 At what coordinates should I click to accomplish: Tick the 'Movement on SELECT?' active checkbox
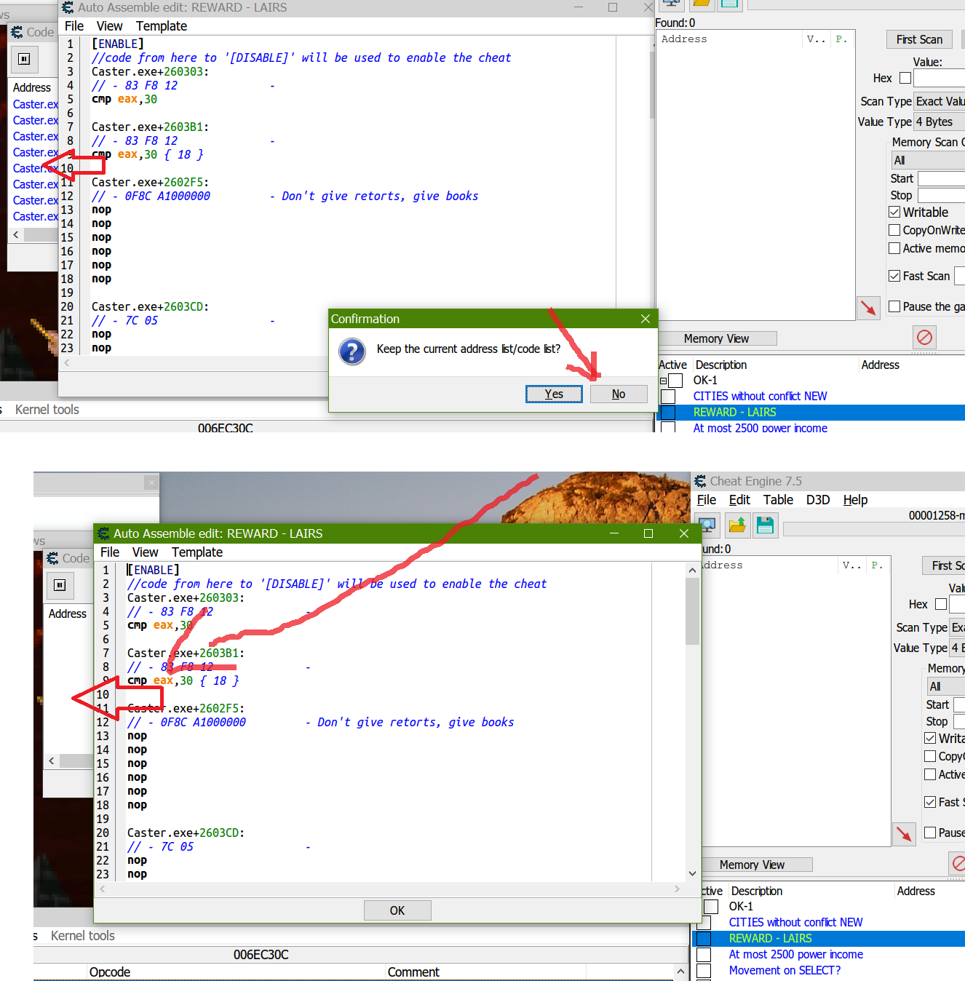(x=704, y=971)
